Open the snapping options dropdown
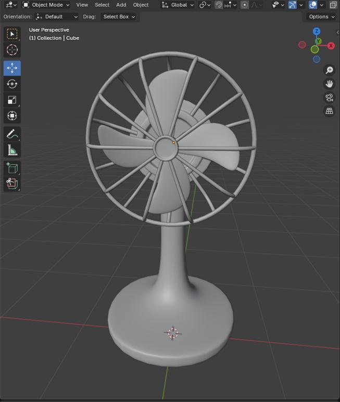Screen dimensions: 340x402 coord(231,5)
